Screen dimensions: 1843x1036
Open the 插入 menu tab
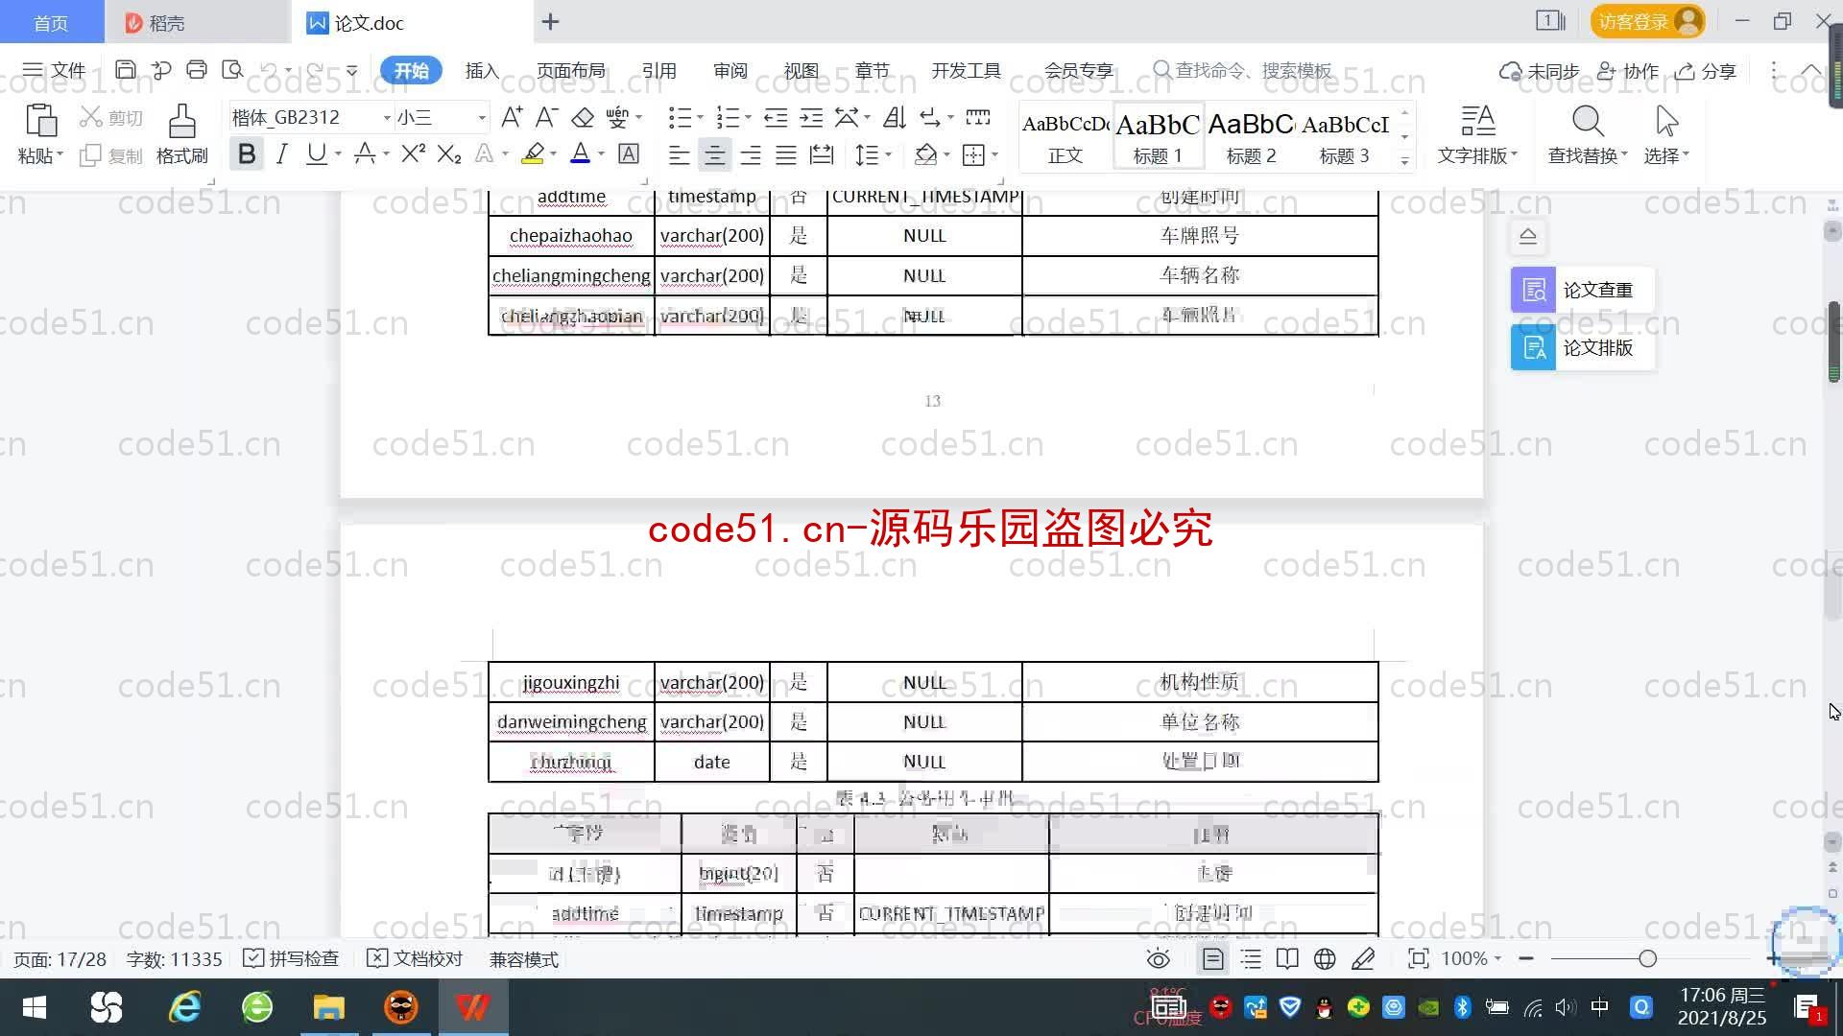coord(480,70)
